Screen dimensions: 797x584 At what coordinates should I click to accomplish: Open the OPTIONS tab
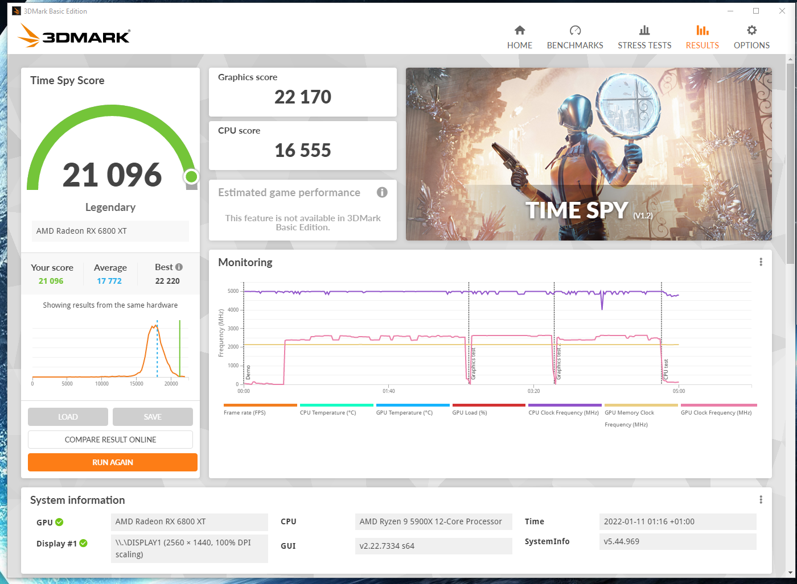pos(751,38)
